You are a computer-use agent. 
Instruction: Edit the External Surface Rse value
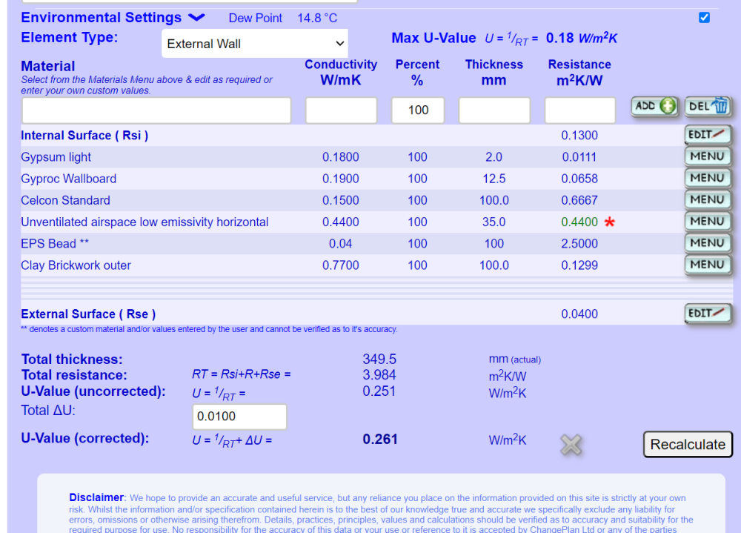point(708,313)
